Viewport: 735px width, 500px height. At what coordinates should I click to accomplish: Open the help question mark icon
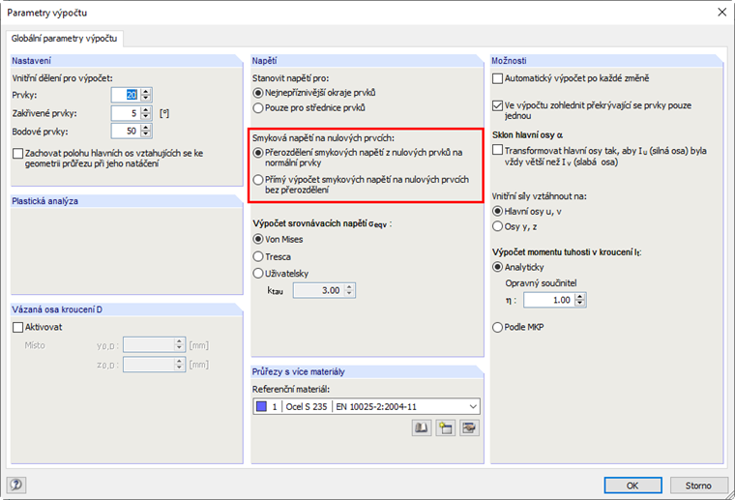click(x=16, y=485)
